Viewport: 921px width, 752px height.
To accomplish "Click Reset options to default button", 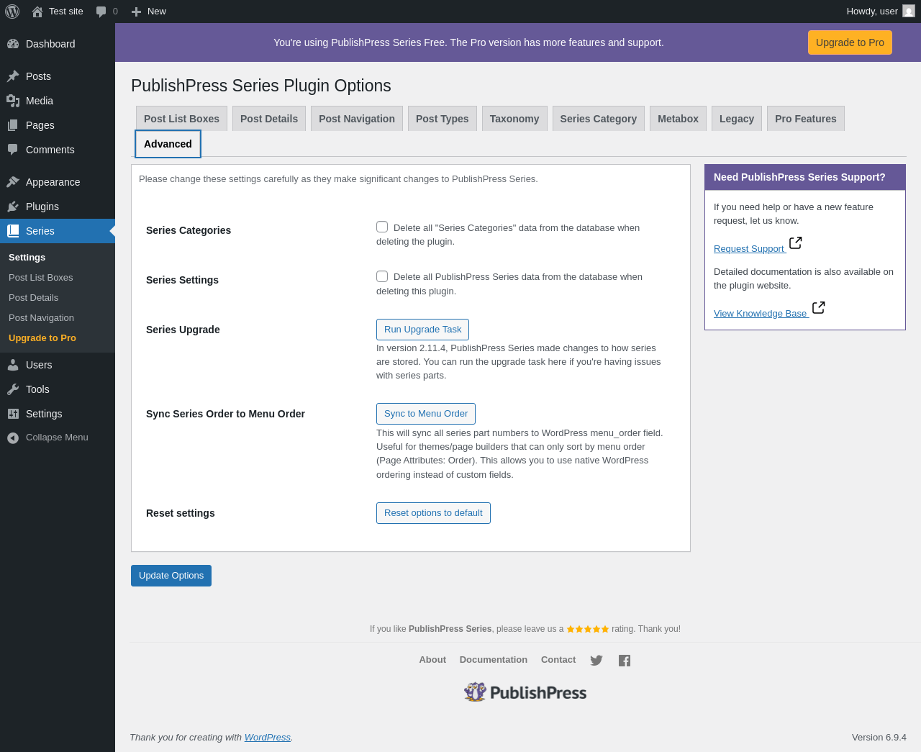I will pyautogui.click(x=433, y=513).
